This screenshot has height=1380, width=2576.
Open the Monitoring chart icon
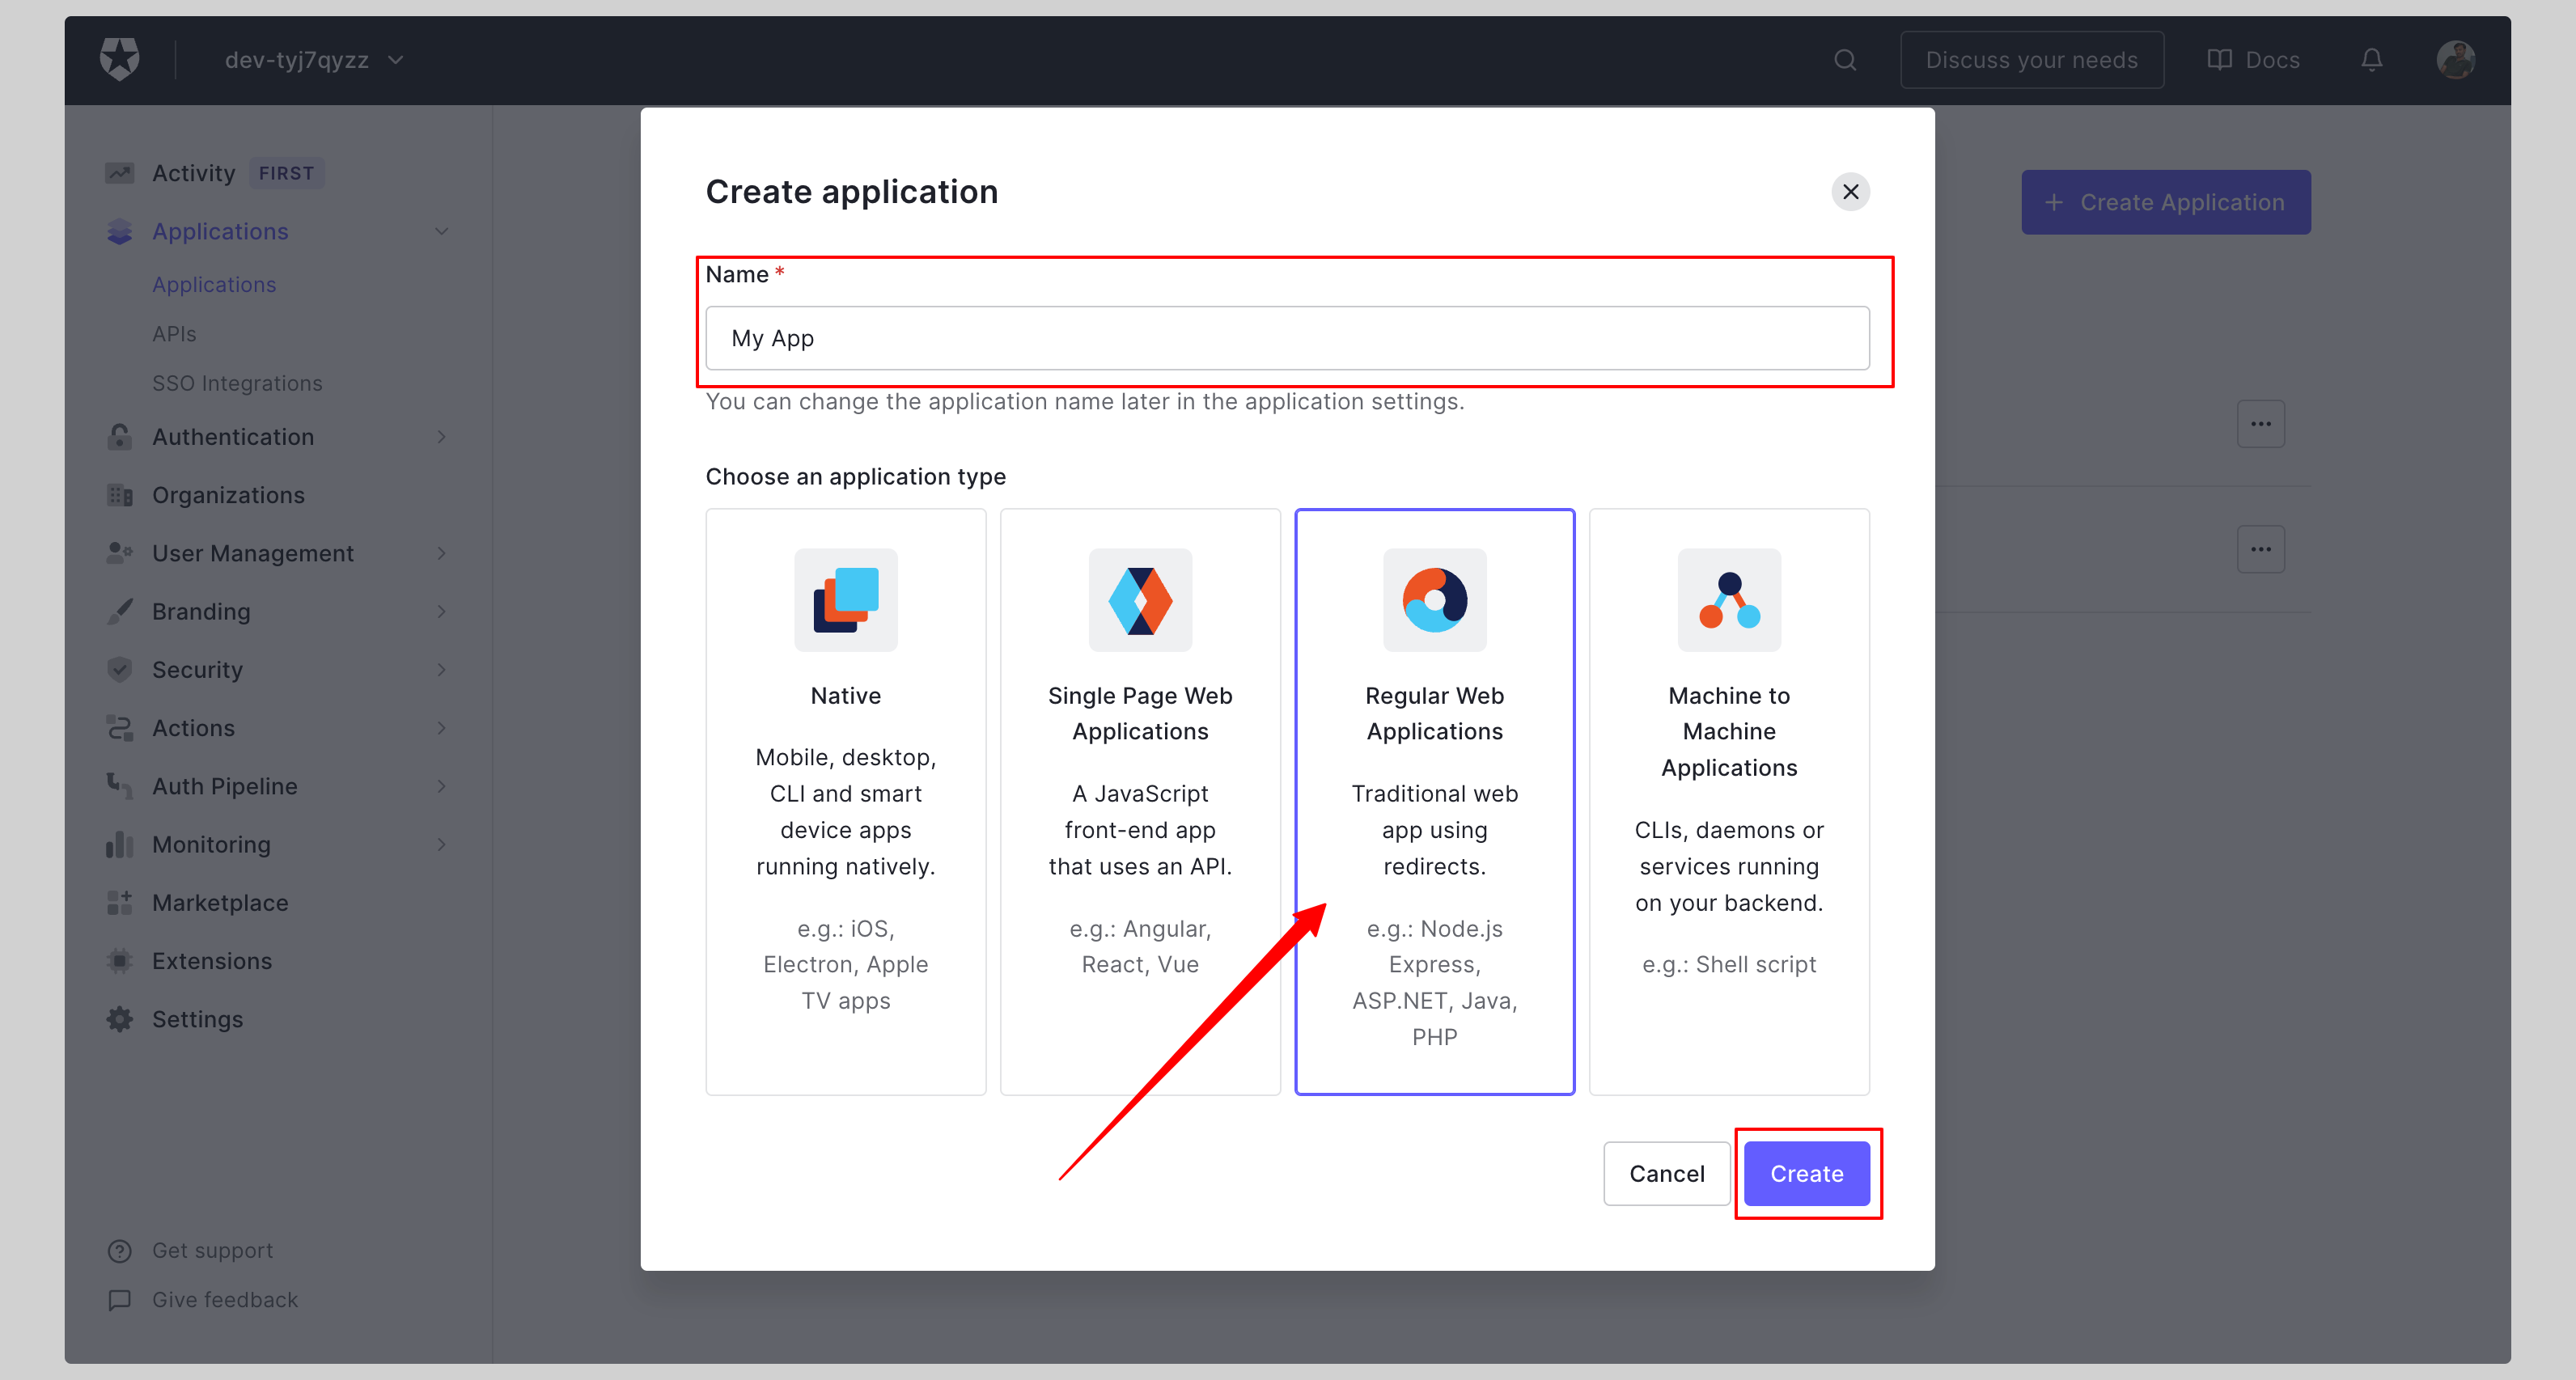coord(119,844)
